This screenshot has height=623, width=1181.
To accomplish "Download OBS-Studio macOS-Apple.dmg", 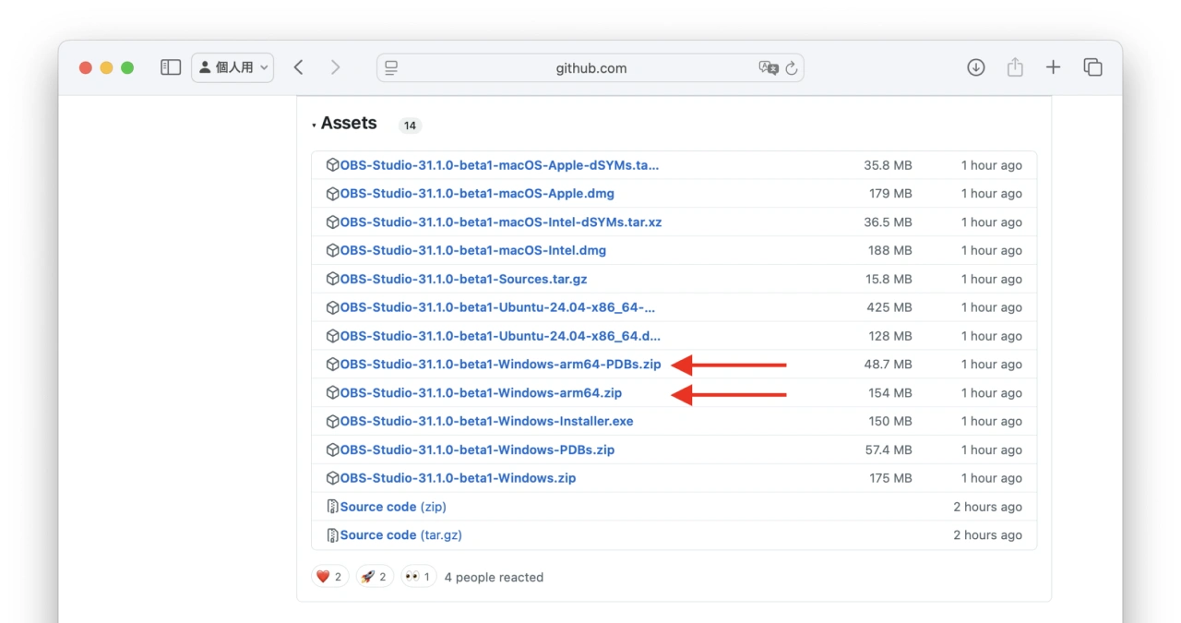I will click(476, 194).
